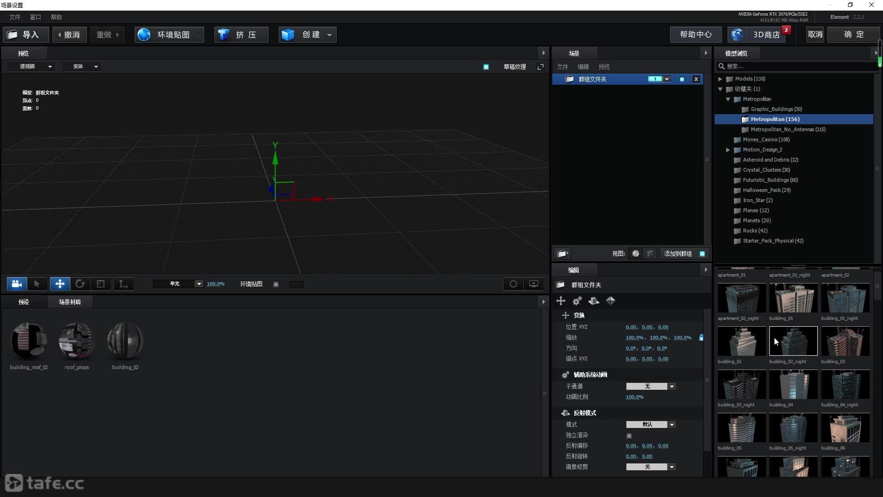Open the Environment Map button
This screenshot has width=883, height=497.
(169, 35)
